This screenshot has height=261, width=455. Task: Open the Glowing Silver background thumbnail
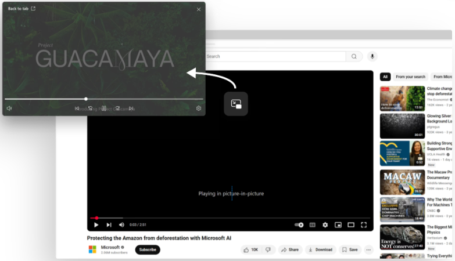(x=402, y=126)
